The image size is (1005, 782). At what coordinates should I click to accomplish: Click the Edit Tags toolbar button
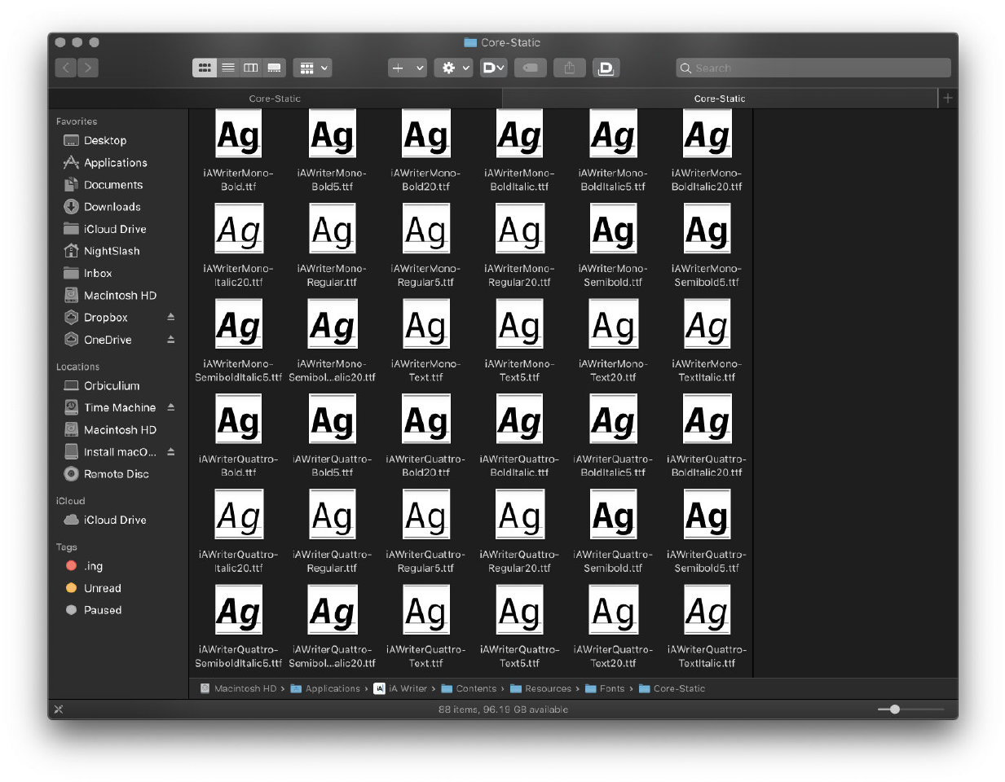pos(530,68)
